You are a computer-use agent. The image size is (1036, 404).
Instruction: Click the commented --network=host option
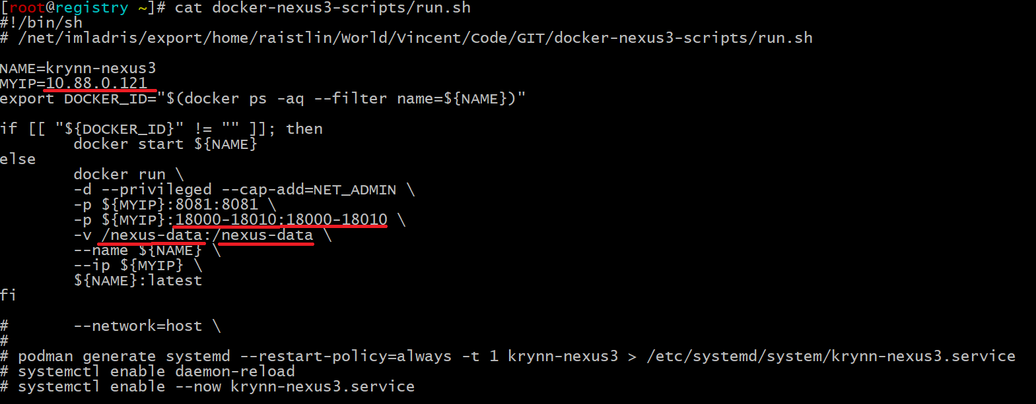[x=147, y=326]
